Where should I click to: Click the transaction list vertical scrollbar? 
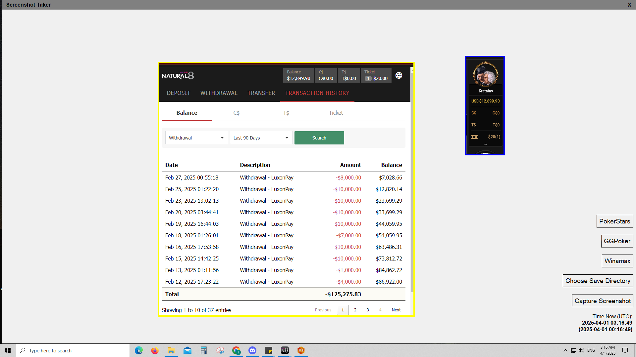click(412, 182)
